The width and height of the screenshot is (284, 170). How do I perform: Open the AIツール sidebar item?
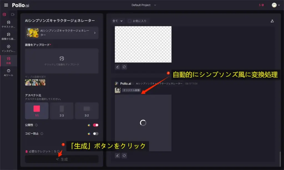(x=9, y=73)
